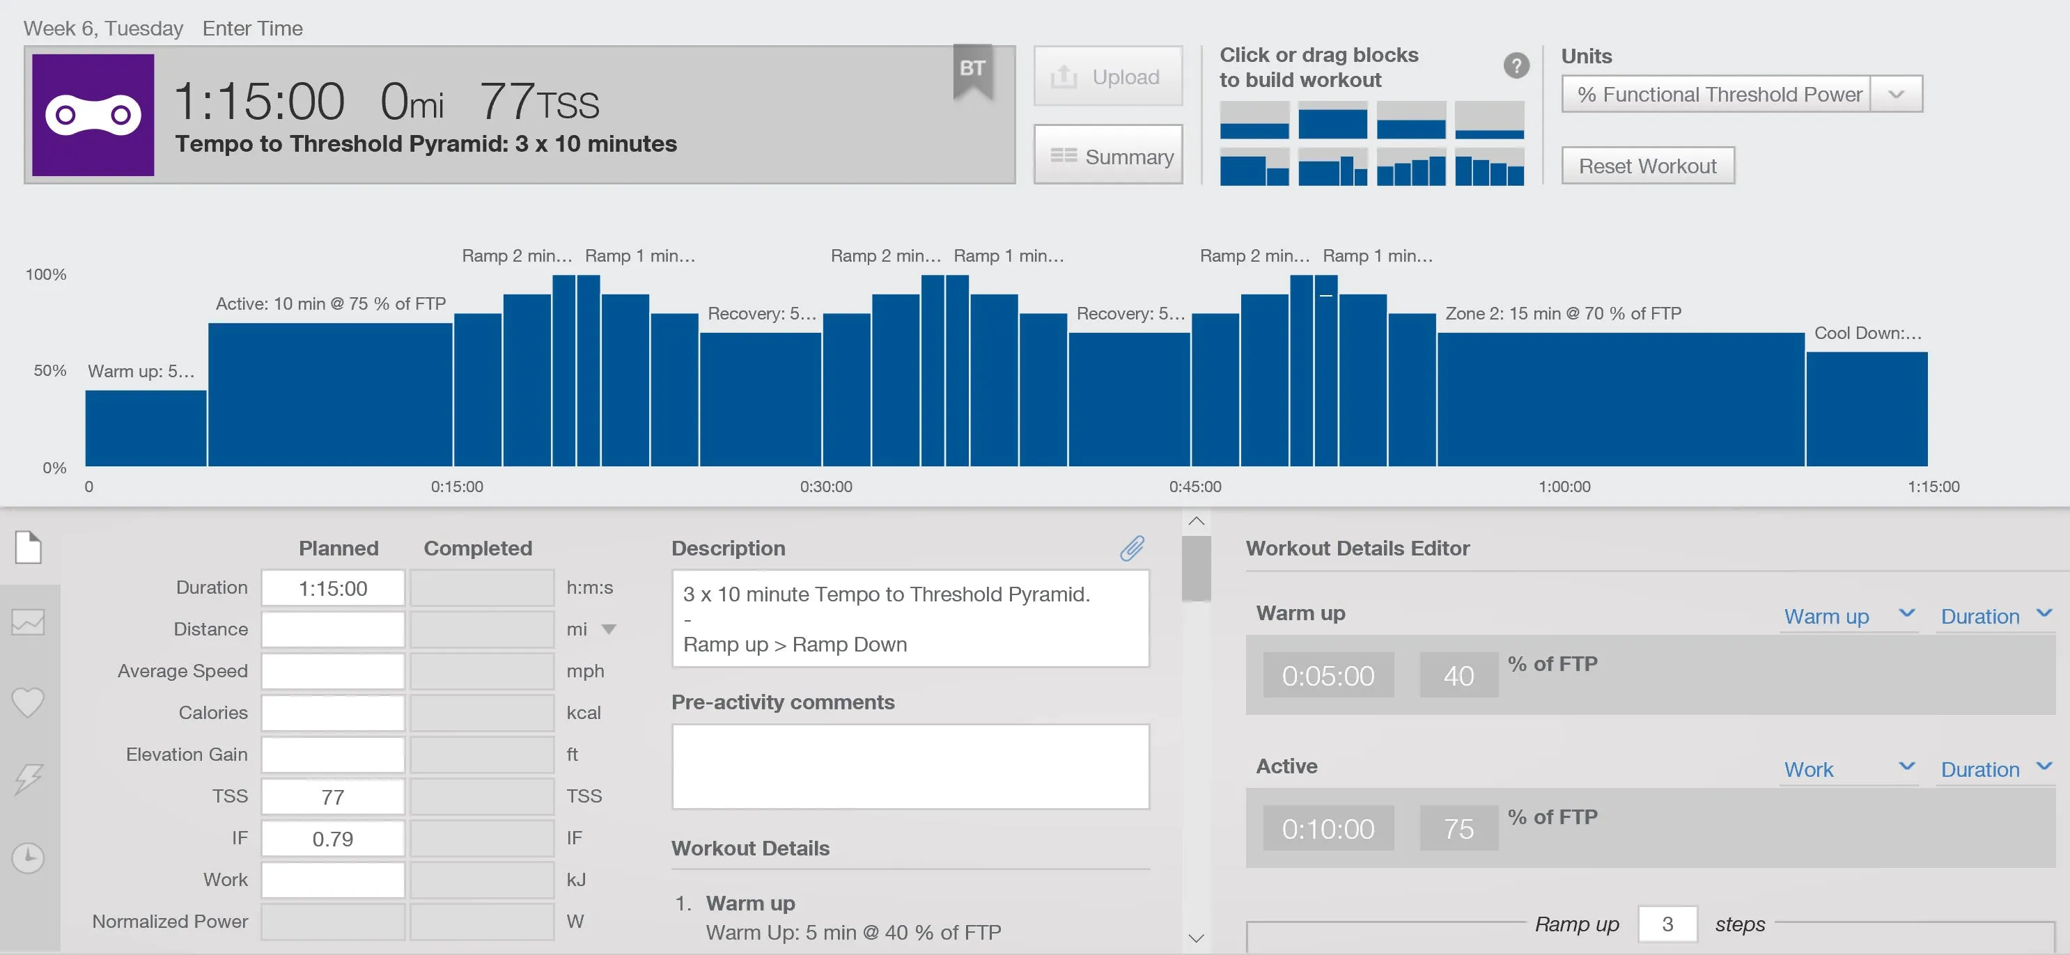
Task: Open the Duration dropdown for Warm up
Action: [x=1996, y=616]
